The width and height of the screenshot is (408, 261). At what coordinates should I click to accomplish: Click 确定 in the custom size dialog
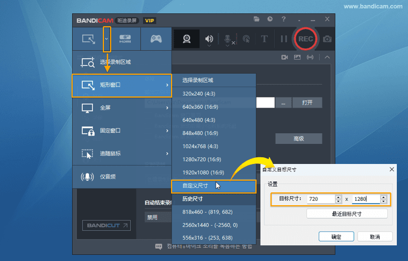pos(336,236)
